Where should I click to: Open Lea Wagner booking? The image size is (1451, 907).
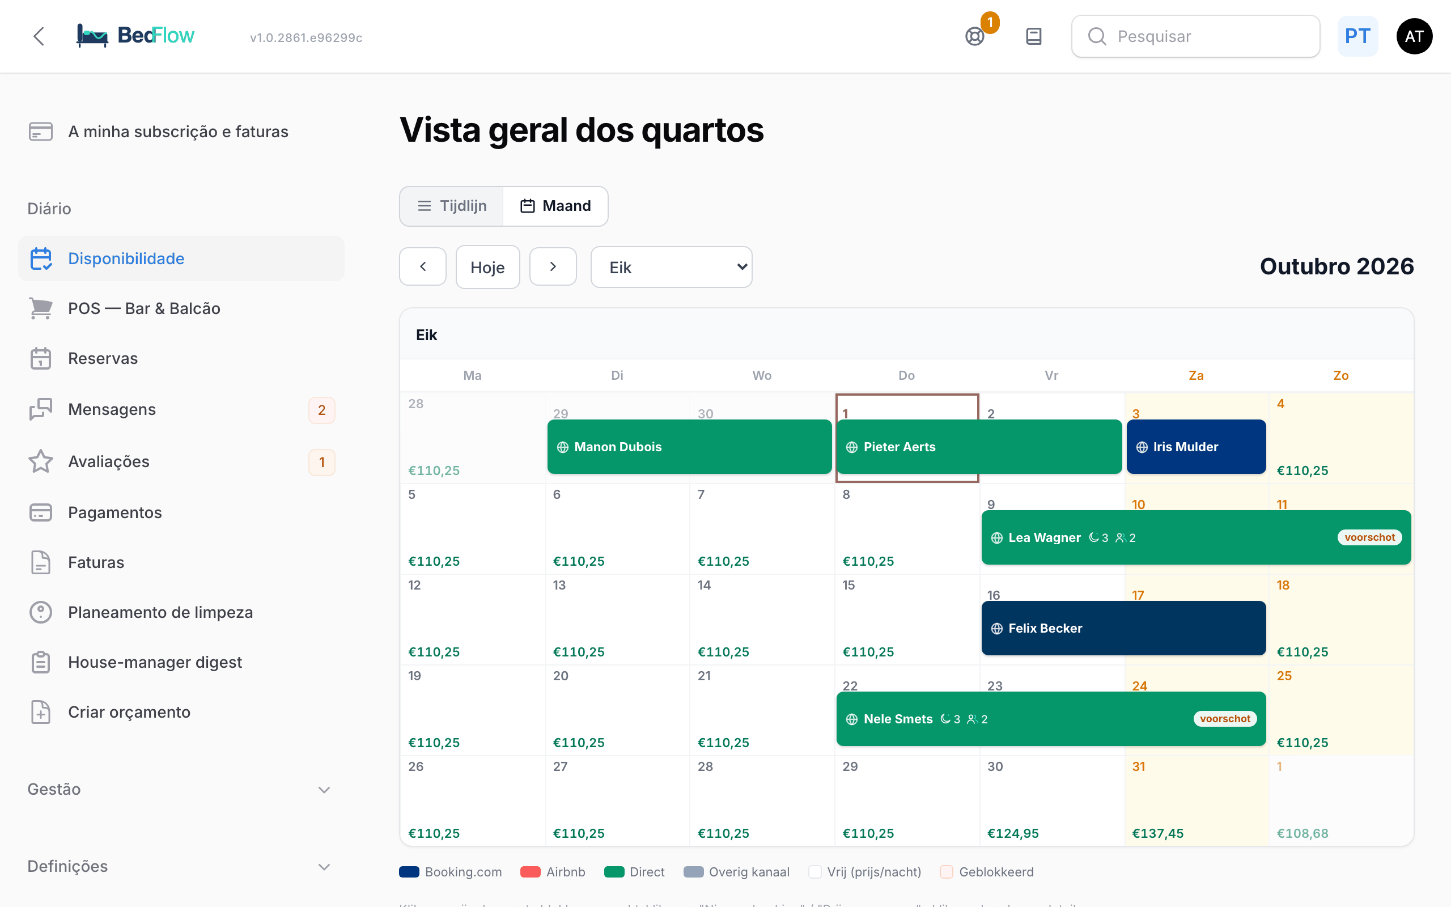pos(1196,537)
